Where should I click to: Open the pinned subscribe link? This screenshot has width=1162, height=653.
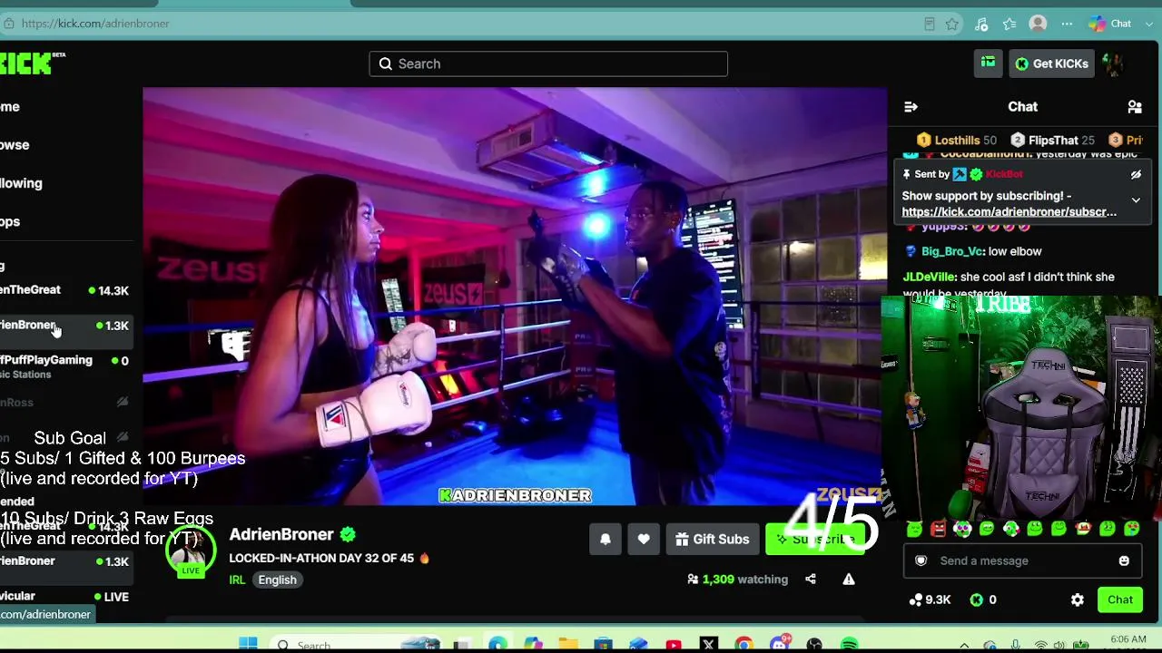(x=1009, y=212)
